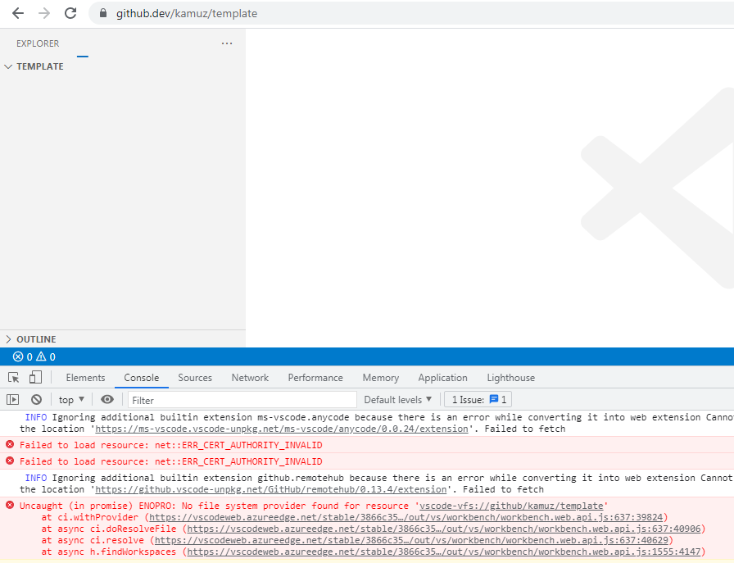Open the Default levels dropdown
The image size is (734, 563).
(x=398, y=399)
